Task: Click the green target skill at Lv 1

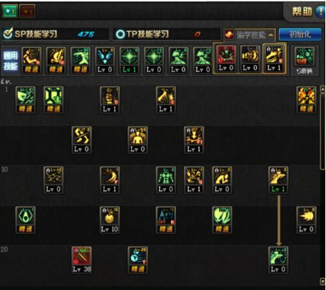Action: pyautogui.click(x=129, y=61)
